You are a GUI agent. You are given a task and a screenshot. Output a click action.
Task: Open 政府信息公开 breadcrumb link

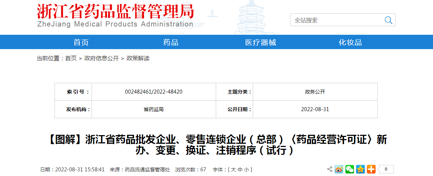(x=101, y=58)
